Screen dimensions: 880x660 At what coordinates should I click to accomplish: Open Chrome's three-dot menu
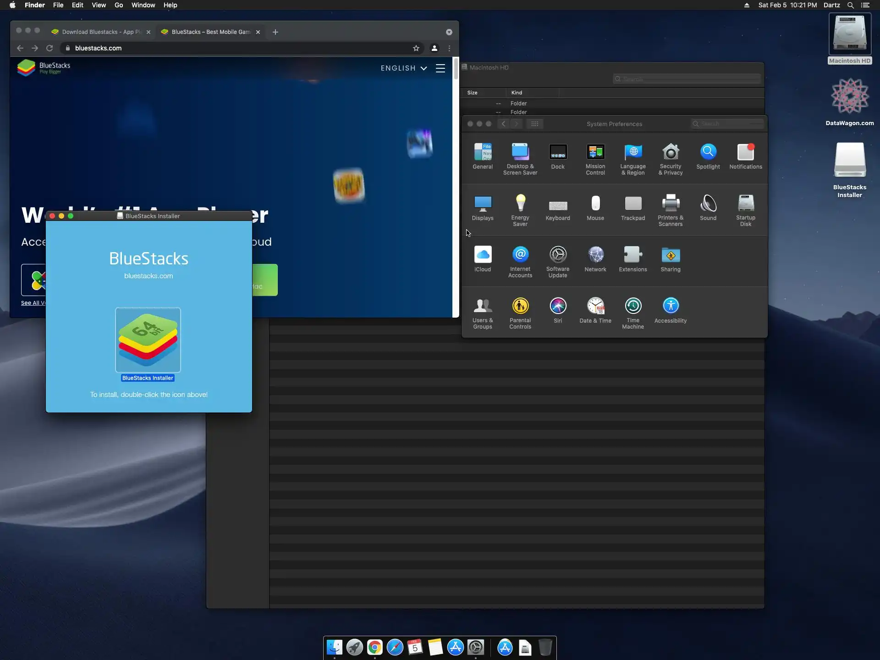click(449, 48)
